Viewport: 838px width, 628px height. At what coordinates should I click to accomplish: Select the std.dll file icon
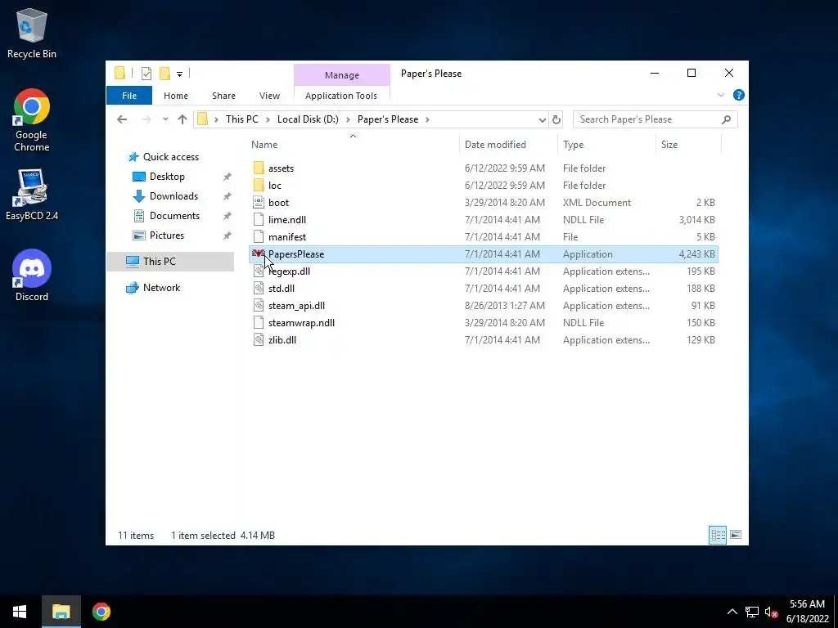pyautogui.click(x=259, y=289)
